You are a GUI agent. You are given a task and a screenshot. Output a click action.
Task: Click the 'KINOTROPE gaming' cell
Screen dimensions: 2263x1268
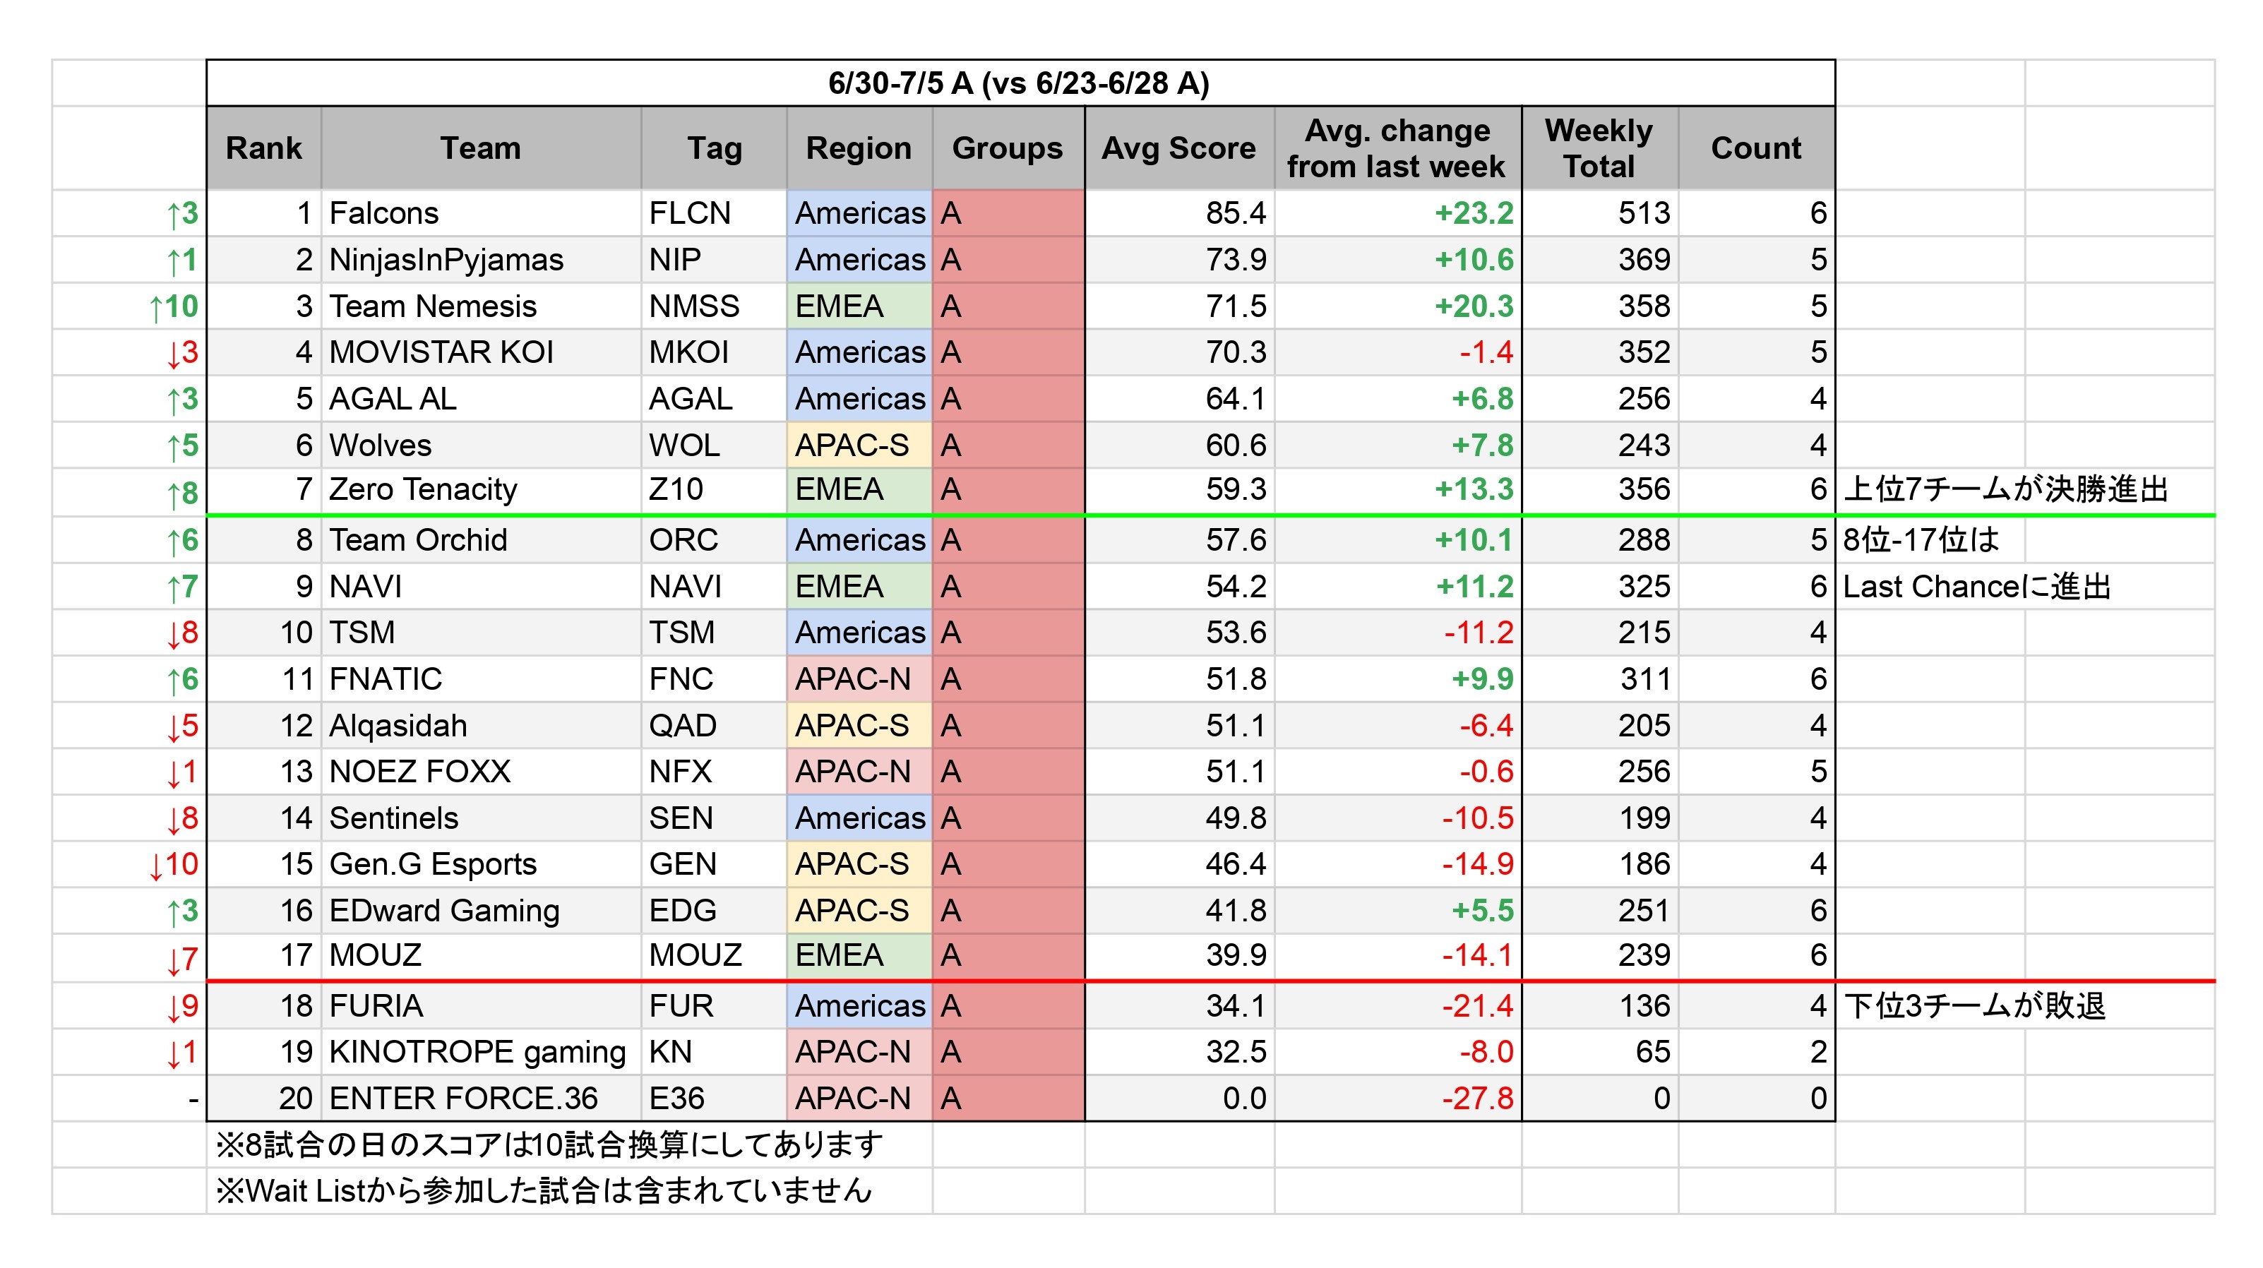481,1052
